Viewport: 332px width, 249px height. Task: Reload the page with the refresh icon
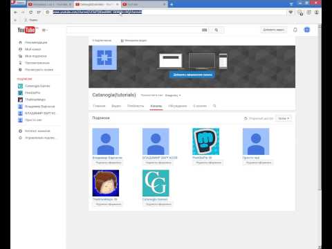(x=30, y=12)
